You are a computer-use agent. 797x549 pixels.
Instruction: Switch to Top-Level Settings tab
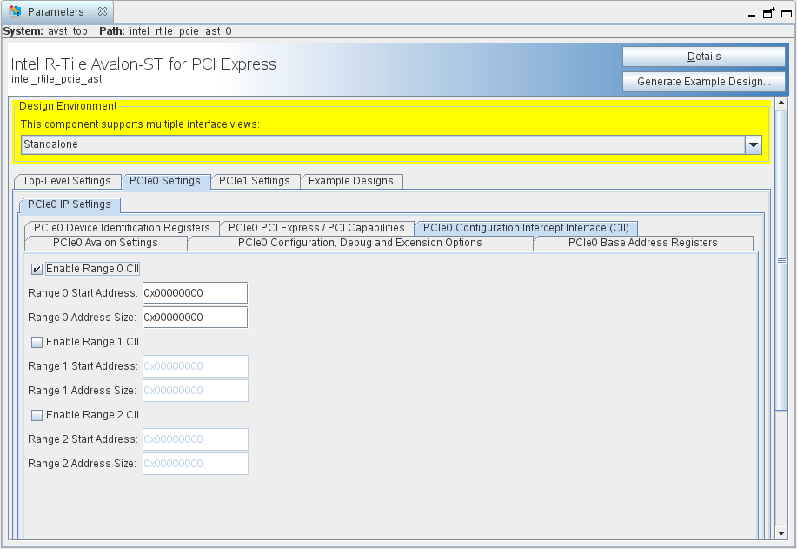click(x=67, y=181)
